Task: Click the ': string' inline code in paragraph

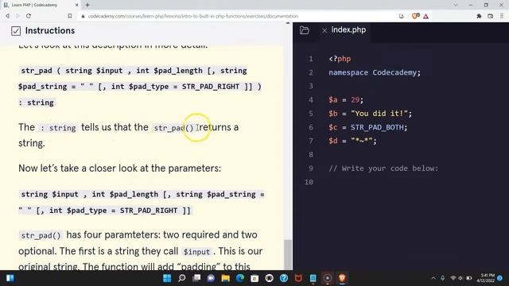Action: click(x=58, y=128)
